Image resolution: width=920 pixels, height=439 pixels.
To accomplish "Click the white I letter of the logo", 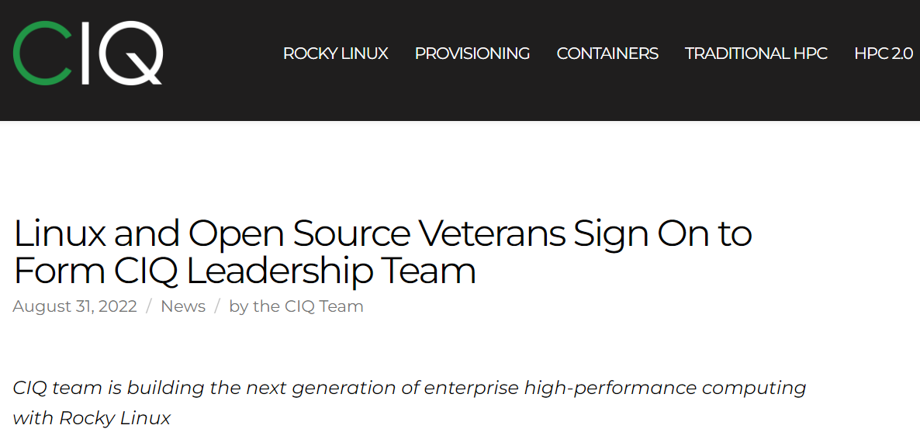I will pos(85,53).
